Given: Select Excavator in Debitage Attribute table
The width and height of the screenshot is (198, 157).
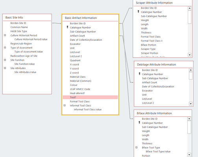Looking at the screenshot, I should [x=147, y=91].
